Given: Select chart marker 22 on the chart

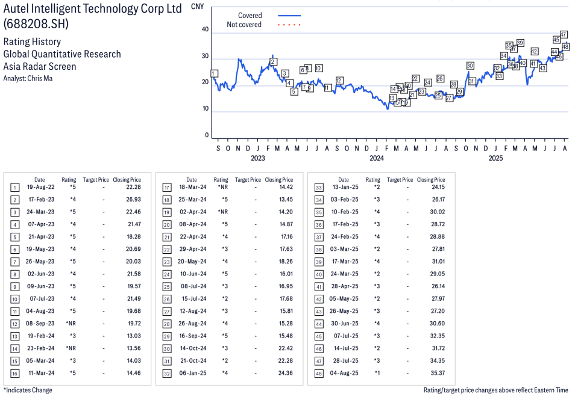Looking at the screenshot, I should click(x=415, y=78).
